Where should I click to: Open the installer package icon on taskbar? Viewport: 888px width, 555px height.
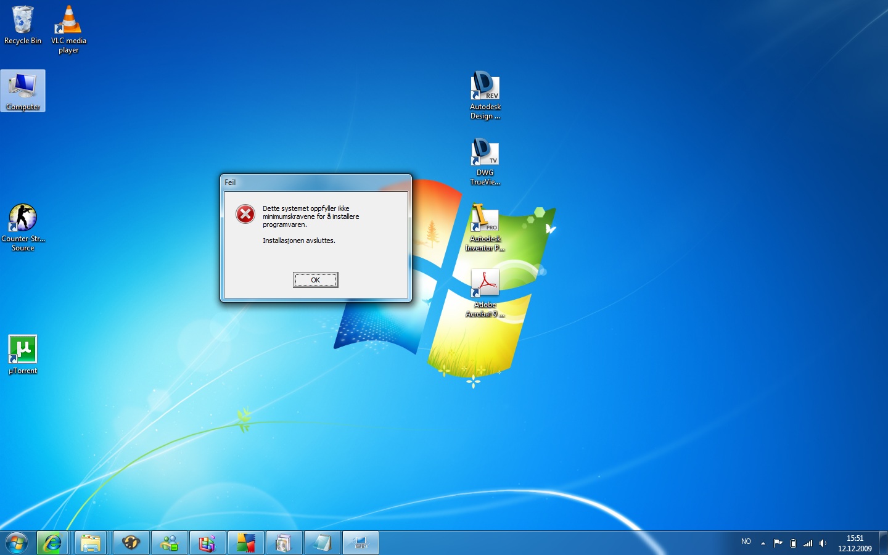pyautogui.click(x=284, y=543)
